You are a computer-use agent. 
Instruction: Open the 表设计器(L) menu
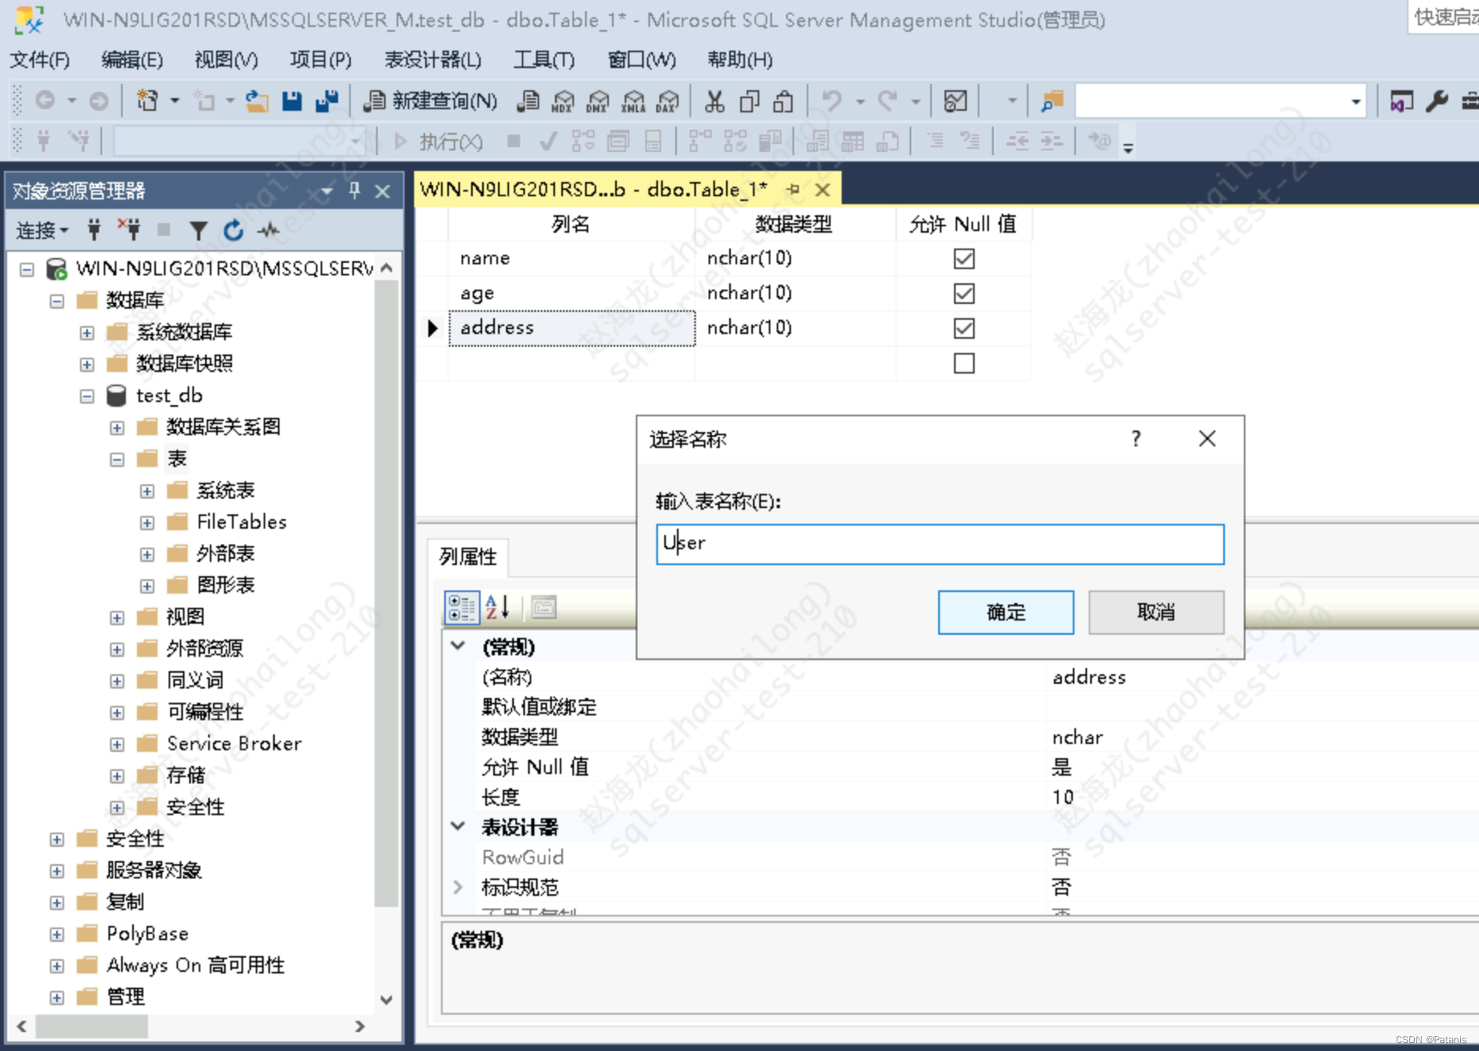pyautogui.click(x=432, y=59)
